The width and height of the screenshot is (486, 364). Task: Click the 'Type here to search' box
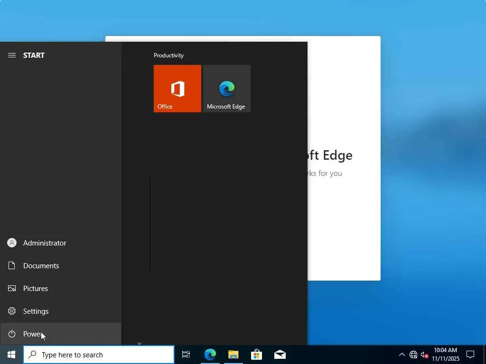pyautogui.click(x=99, y=355)
